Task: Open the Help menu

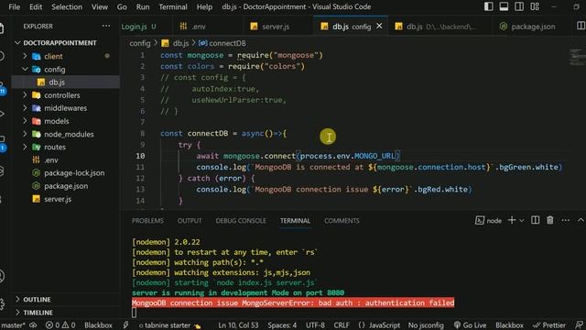Action: click(x=204, y=6)
